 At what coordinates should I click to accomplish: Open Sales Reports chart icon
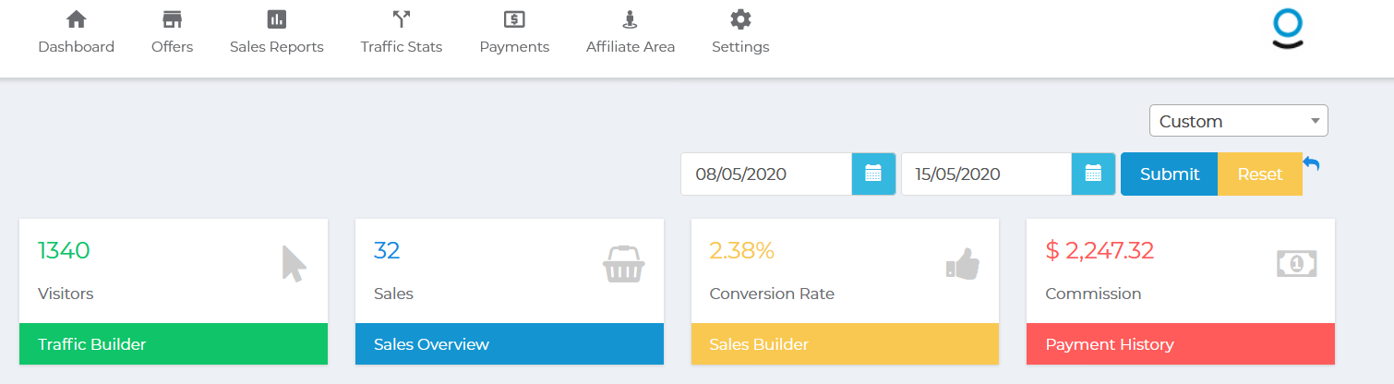[276, 19]
